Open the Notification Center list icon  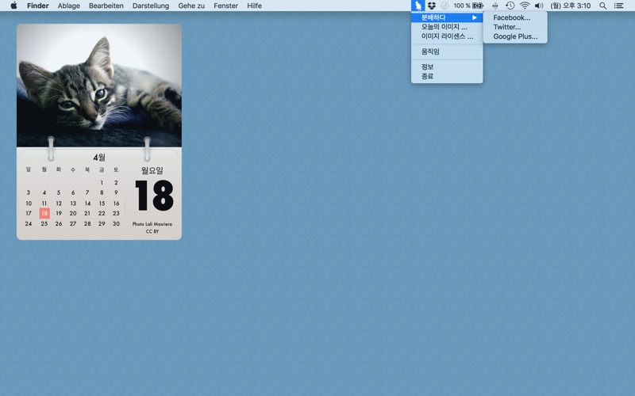coord(618,6)
